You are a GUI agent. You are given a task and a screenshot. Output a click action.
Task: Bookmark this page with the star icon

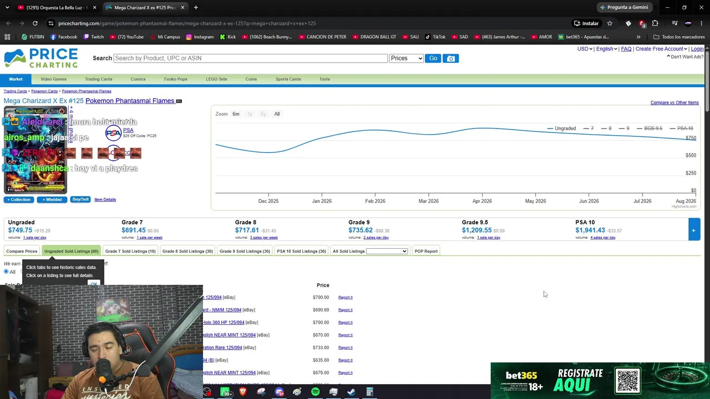coord(610,23)
